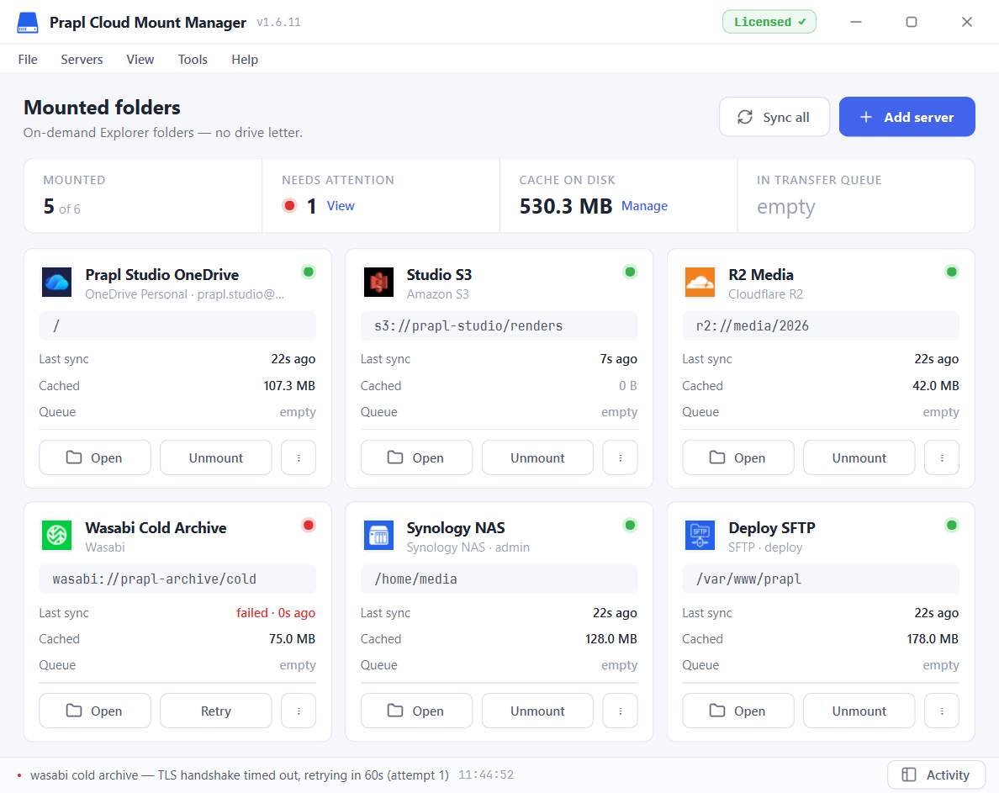999x793 pixels.
Task: Click the 'failed · 0s ago' sync status
Action: (x=276, y=613)
